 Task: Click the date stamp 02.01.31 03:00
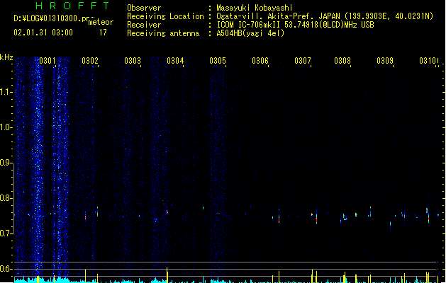point(43,33)
